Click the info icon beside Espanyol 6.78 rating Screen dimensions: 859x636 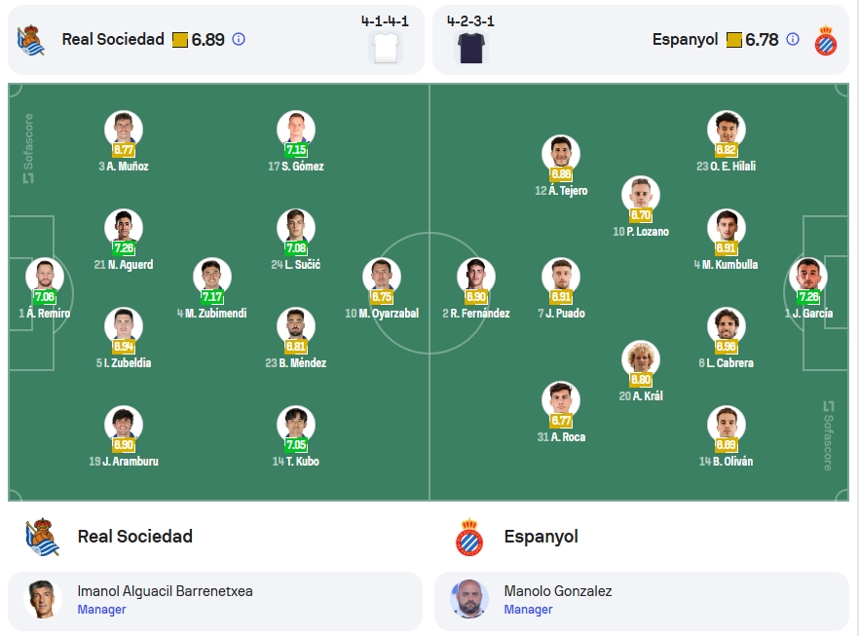coord(792,39)
